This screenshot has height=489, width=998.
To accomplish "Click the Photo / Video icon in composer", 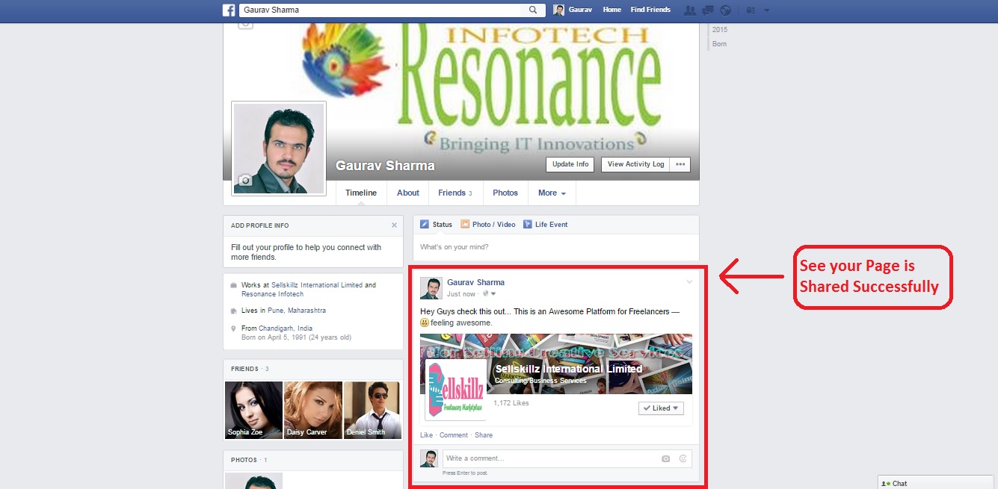I will tap(465, 224).
